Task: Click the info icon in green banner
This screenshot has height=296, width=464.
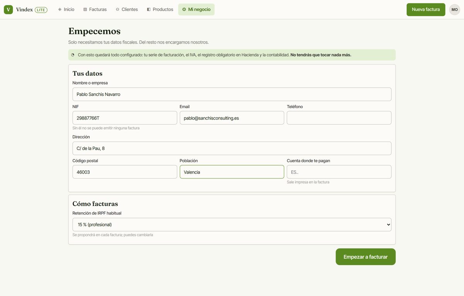Action: (73, 55)
